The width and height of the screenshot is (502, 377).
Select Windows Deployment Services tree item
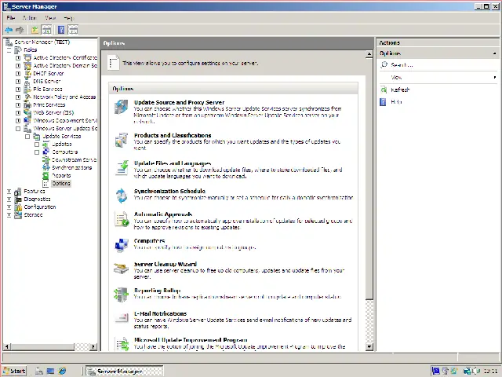pyautogui.click(x=65, y=120)
